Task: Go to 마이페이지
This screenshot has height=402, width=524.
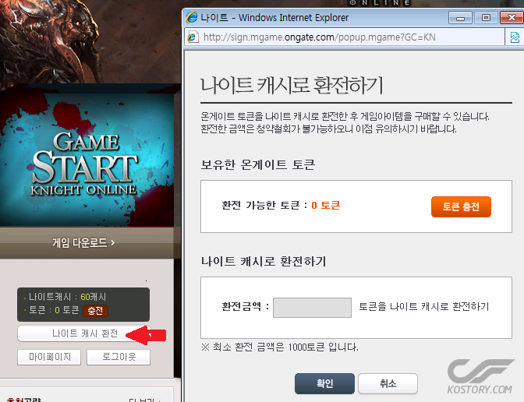Action: tap(49, 357)
